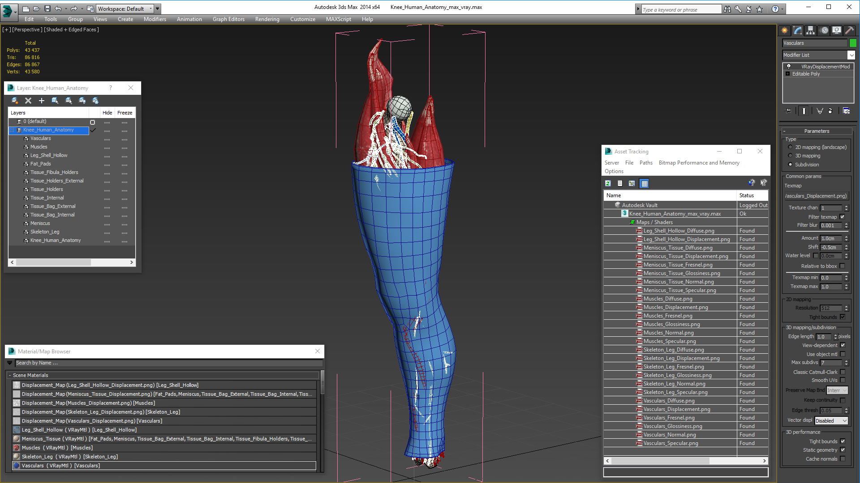The width and height of the screenshot is (860, 483).
Task: Click the Name column header in Asset Tracking
Action: [x=670, y=195]
